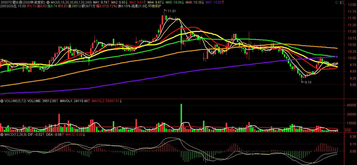The image size is (357, 165).
Task: Click the stock title 300070 碧水源
Action: (11, 2)
